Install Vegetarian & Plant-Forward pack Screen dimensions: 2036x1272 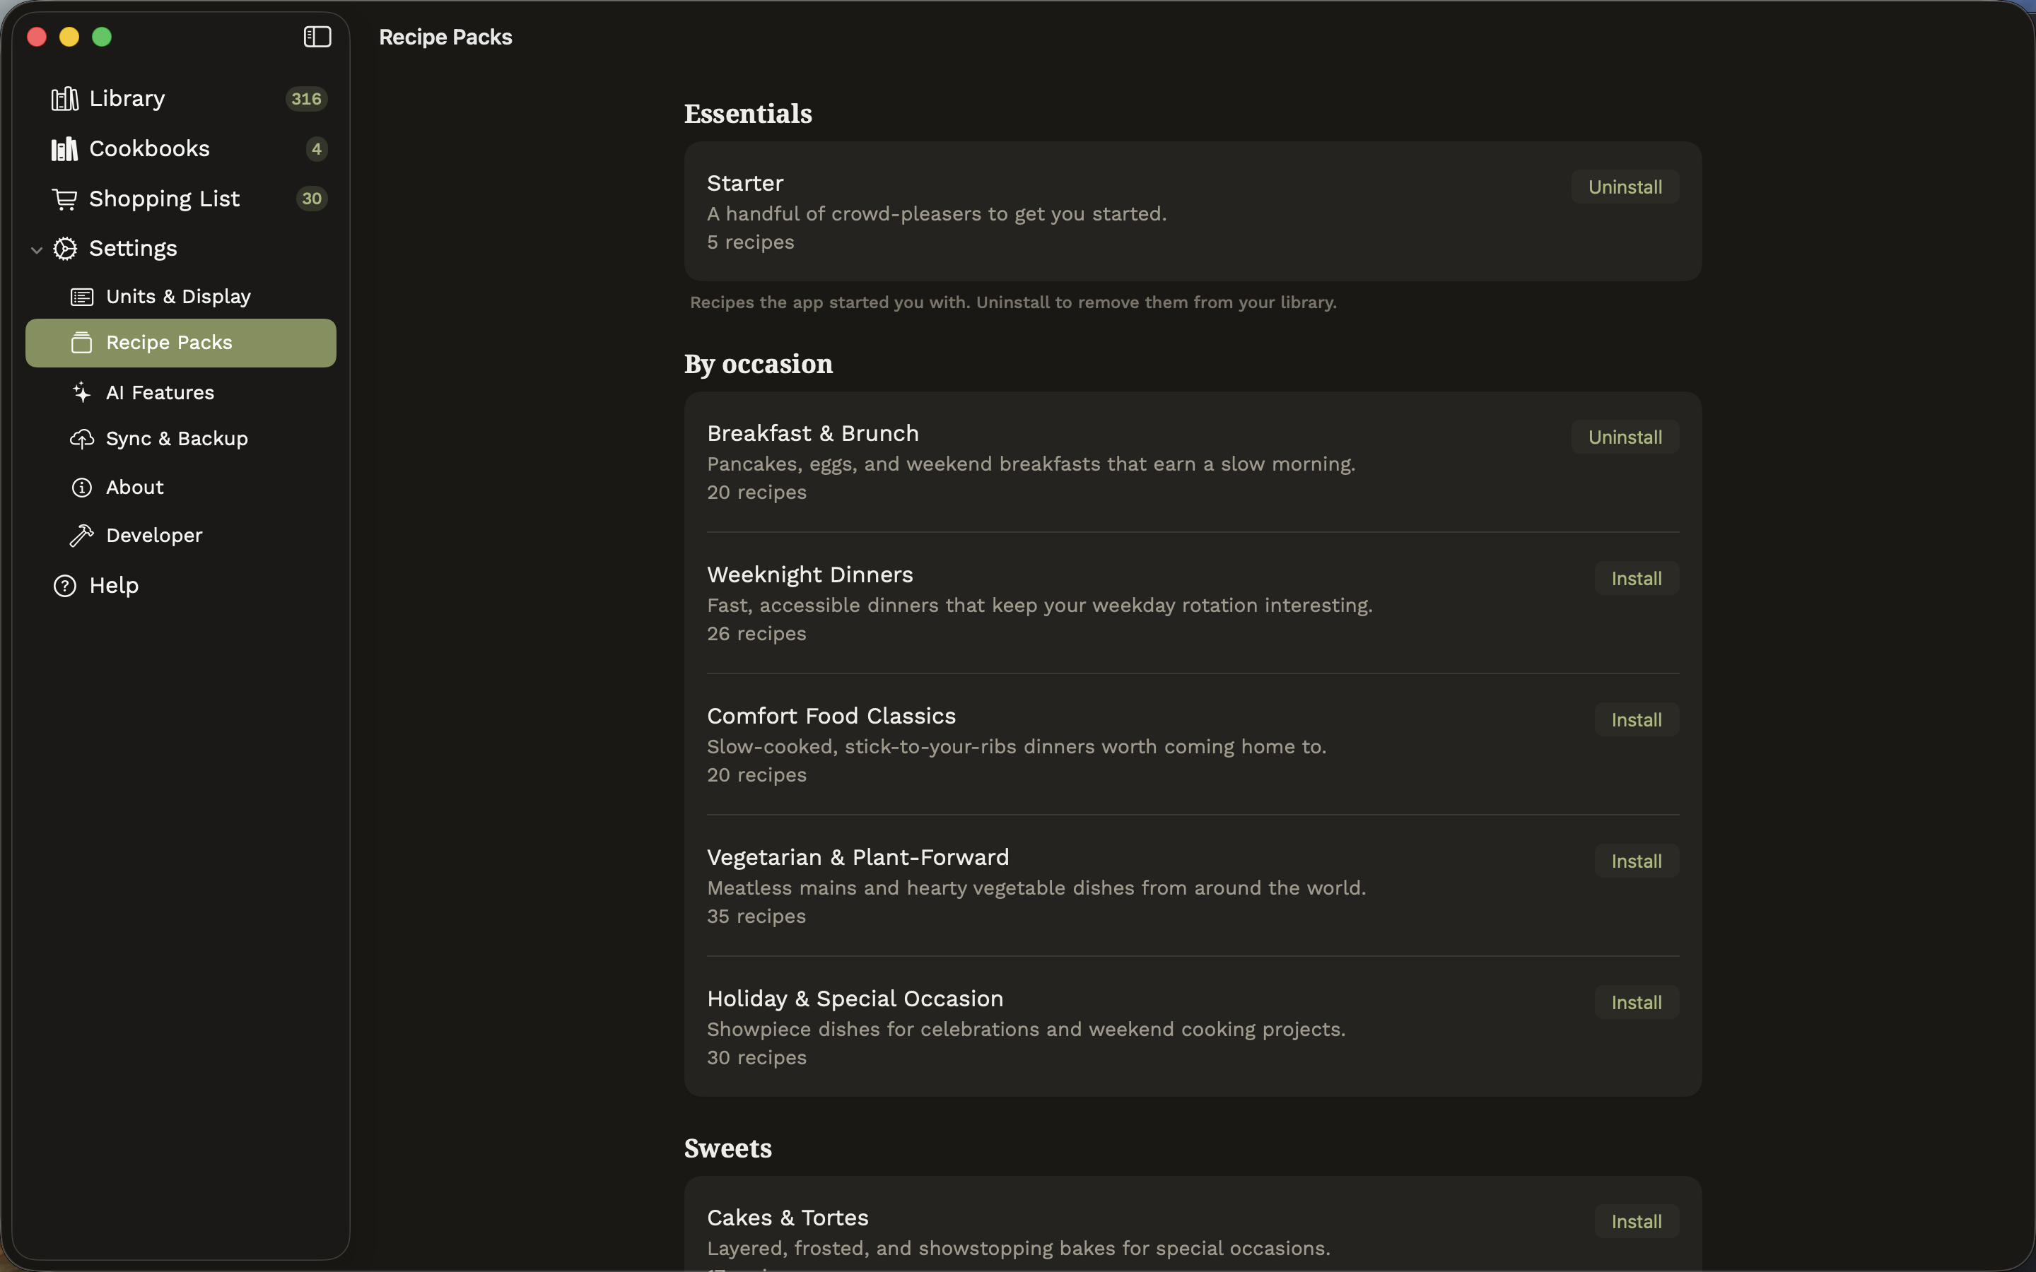click(1637, 861)
